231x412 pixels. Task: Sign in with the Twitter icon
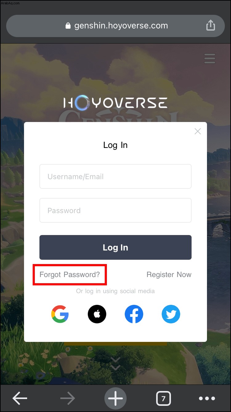[171, 314]
